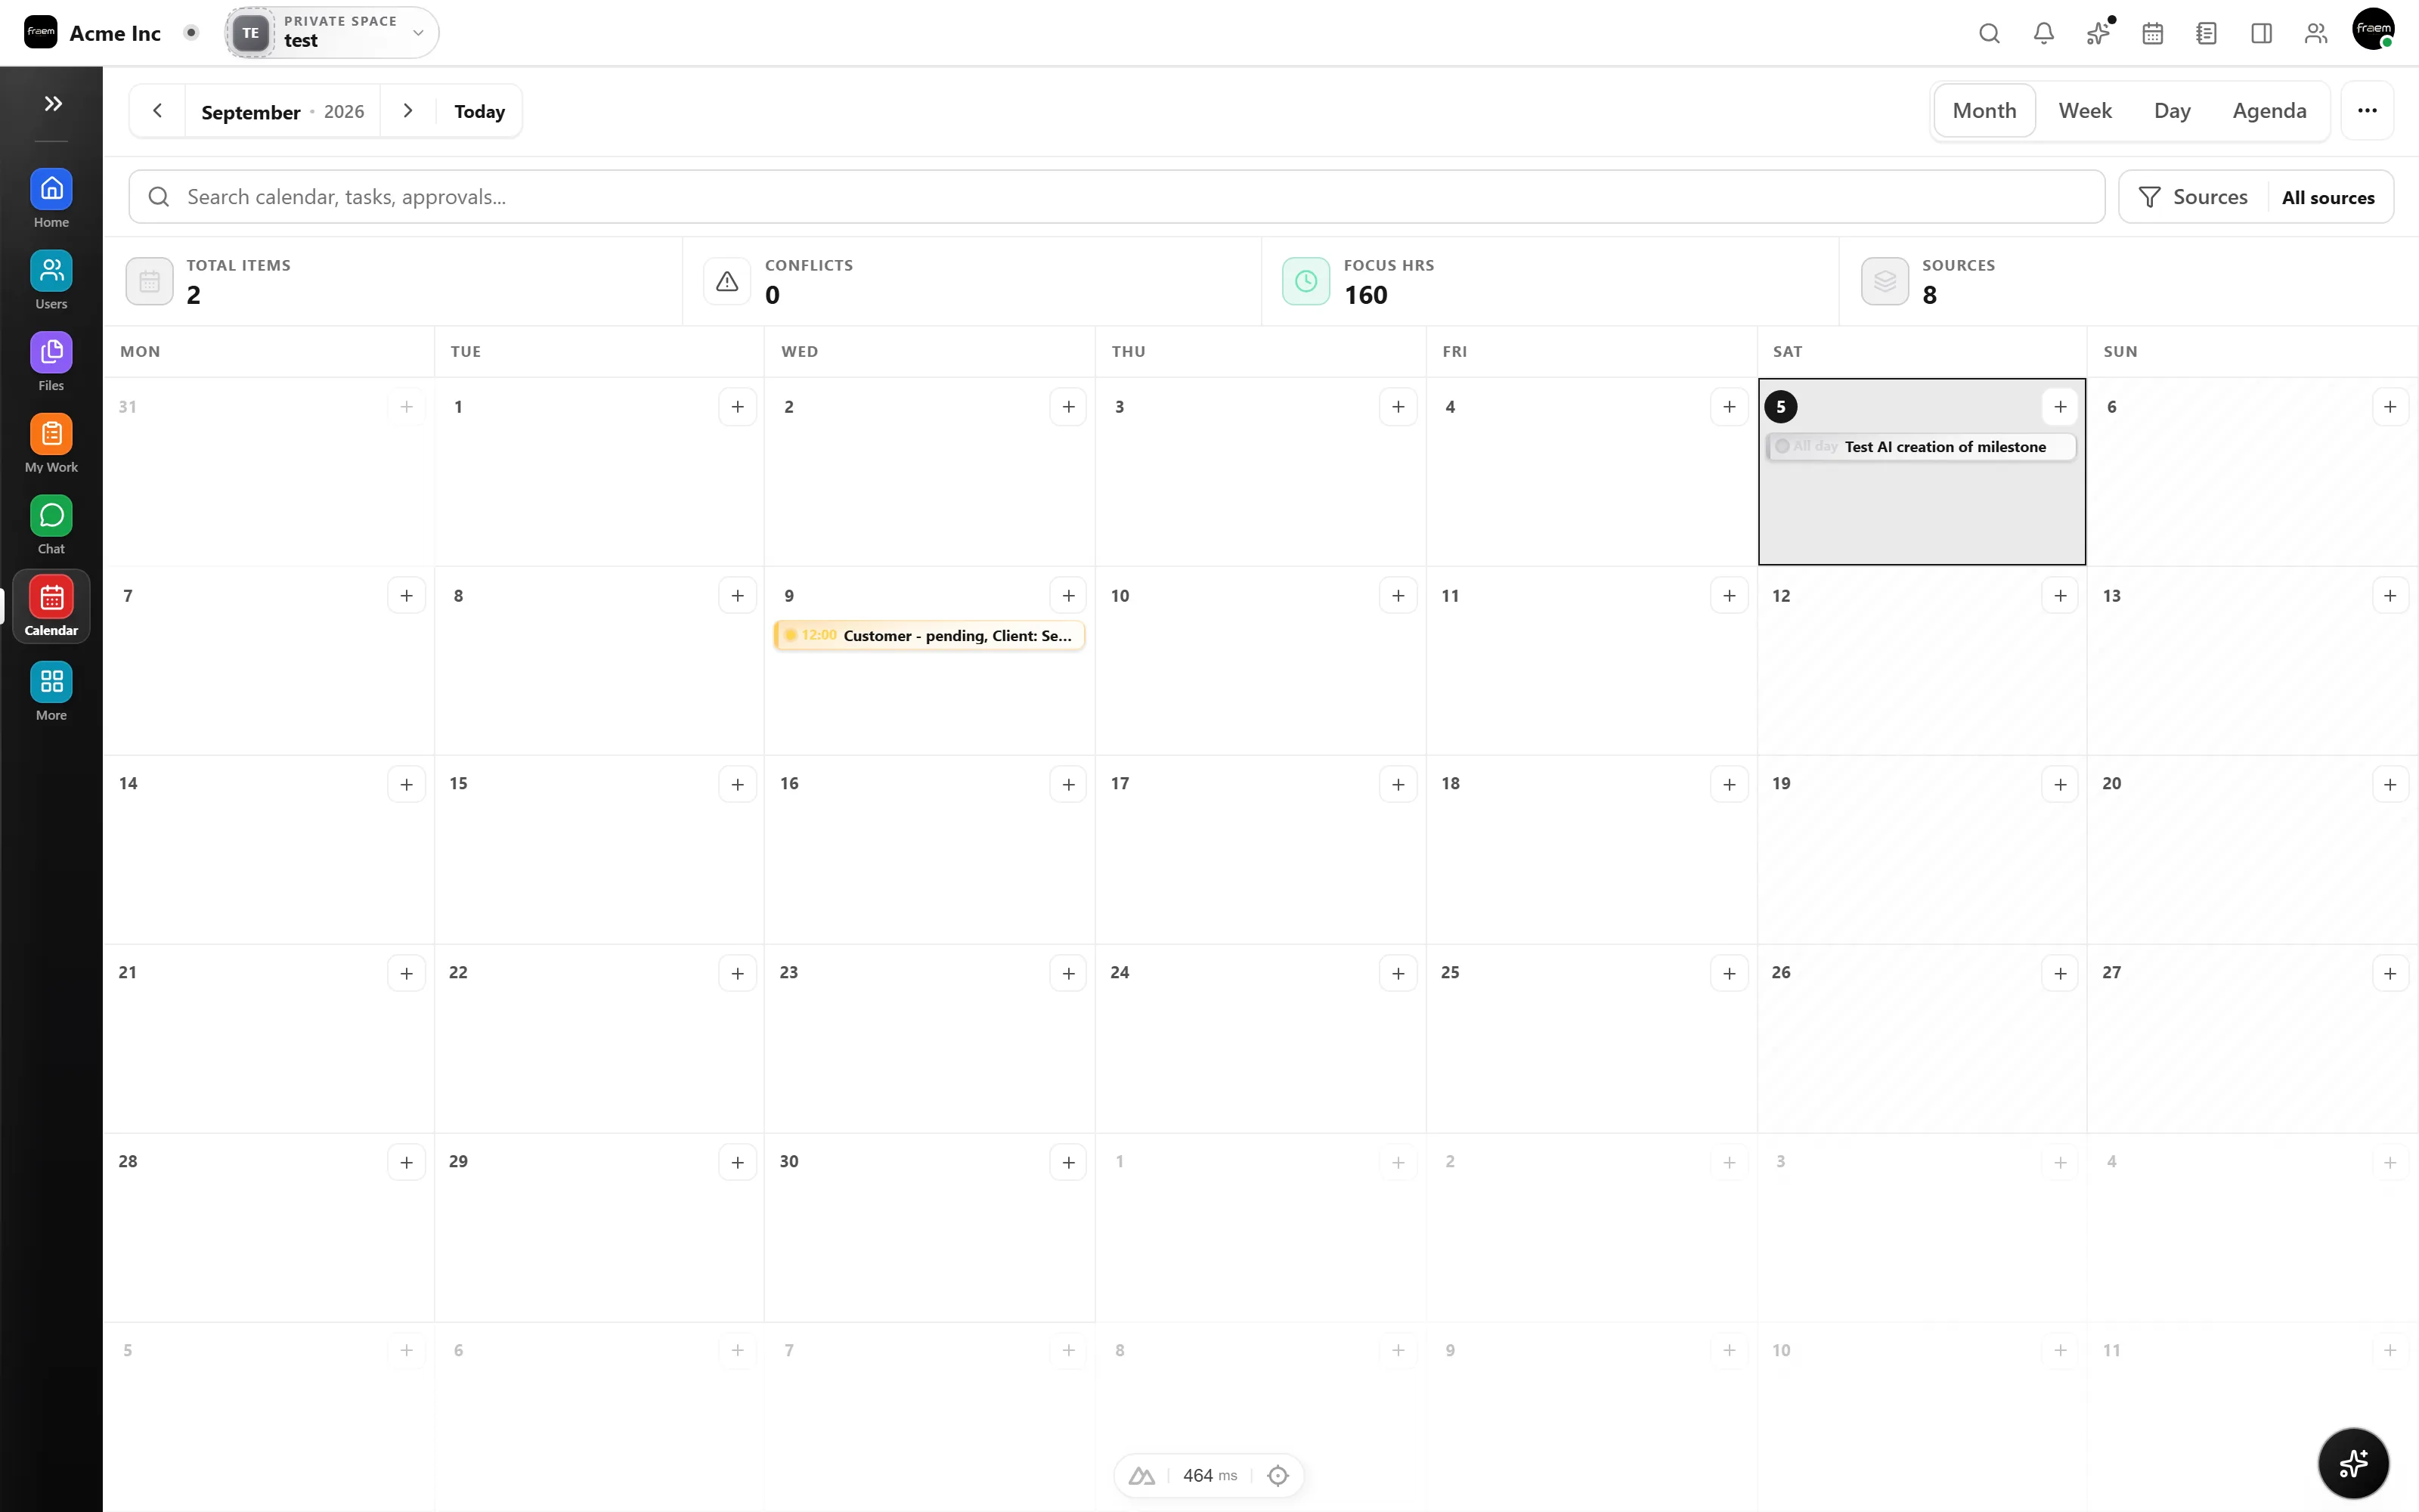The width and height of the screenshot is (2419, 1512).
Task: Open the user profile avatar
Action: (x=2373, y=29)
